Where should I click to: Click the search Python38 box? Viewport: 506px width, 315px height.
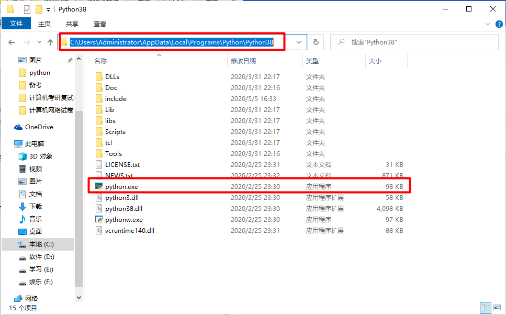click(414, 42)
